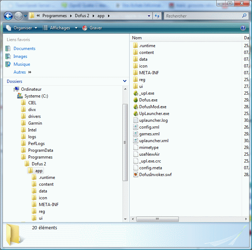Go back with the blue Back arrow
Screen dimensions: 252x250
pyautogui.click(x=8, y=16)
